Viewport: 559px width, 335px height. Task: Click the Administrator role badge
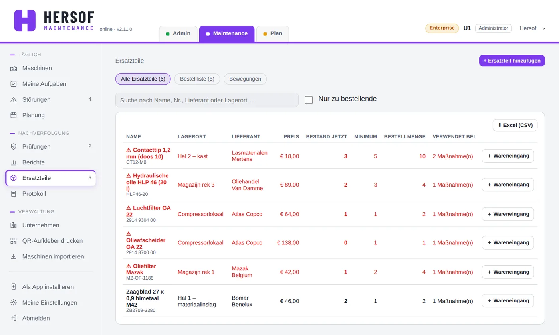(494, 28)
